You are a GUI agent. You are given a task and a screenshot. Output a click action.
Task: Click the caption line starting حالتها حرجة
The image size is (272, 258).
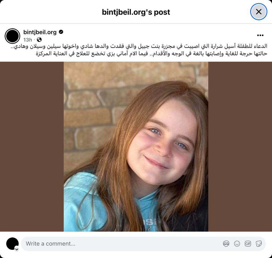pyautogui.click(x=151, y=54)
